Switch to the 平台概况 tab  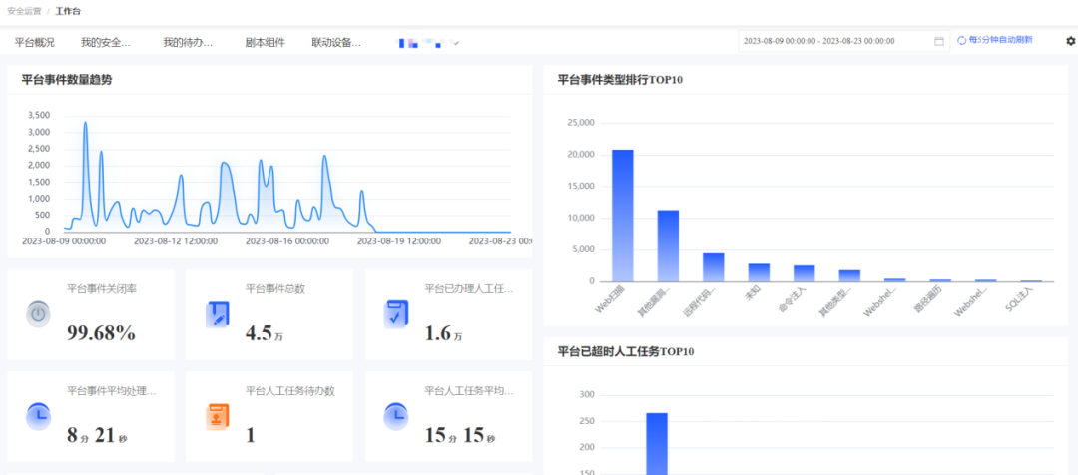pyautogui.click(x=35, y=43)
